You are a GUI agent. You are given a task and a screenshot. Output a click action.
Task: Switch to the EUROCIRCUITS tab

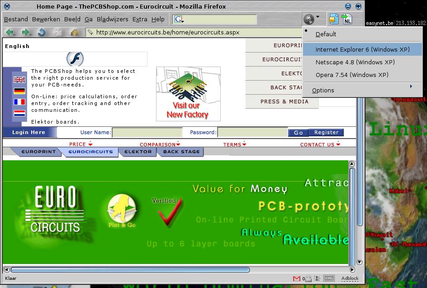click(x=90, y=152)
